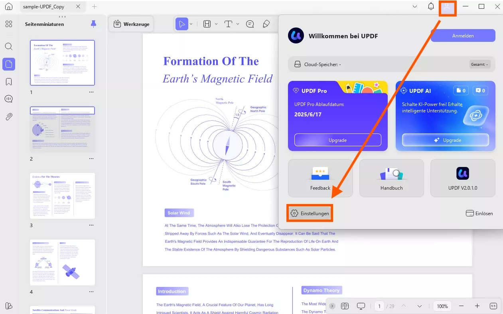The width and height of the screenshot is (503, 314).
Task: Open the Handbuch manual tile
Action: click(x=391, y=178)
